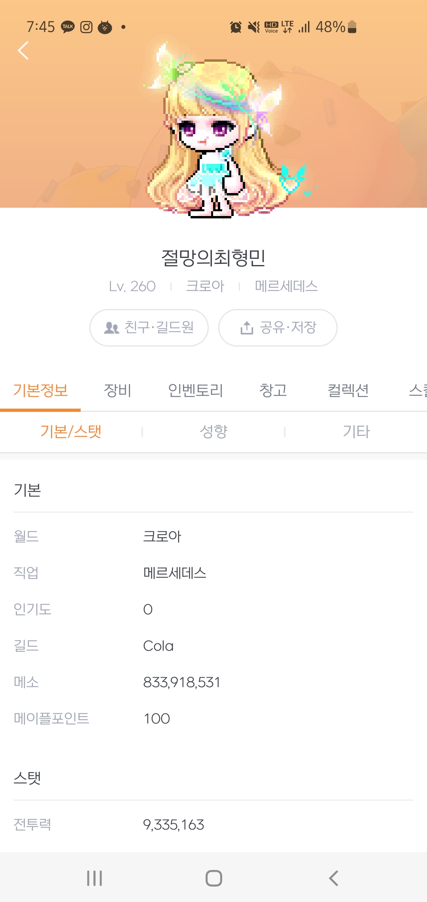Select the 기본/스탯 sub-tab
This screenshot has height=902, width=427.
tap(71, 432)
